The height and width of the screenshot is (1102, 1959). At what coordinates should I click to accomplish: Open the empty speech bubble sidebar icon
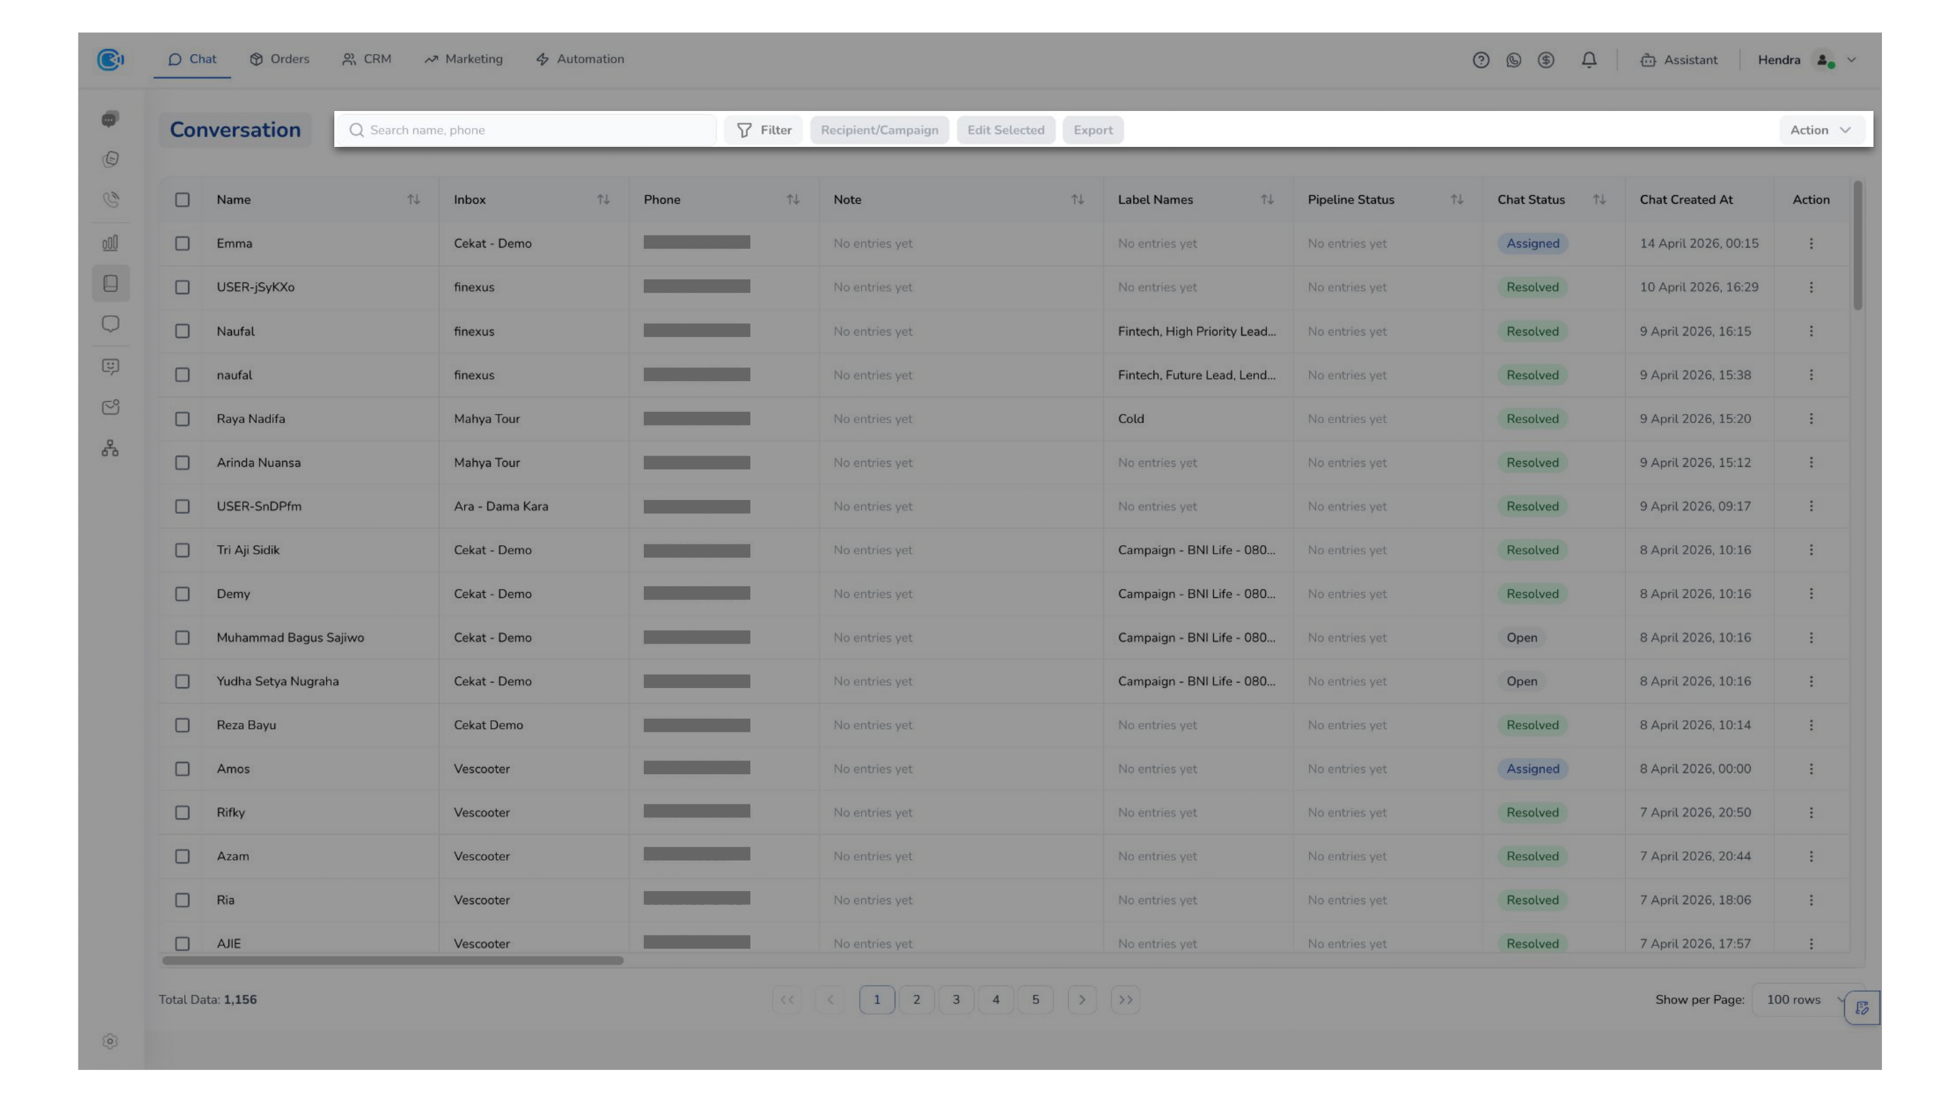(110, 324)
